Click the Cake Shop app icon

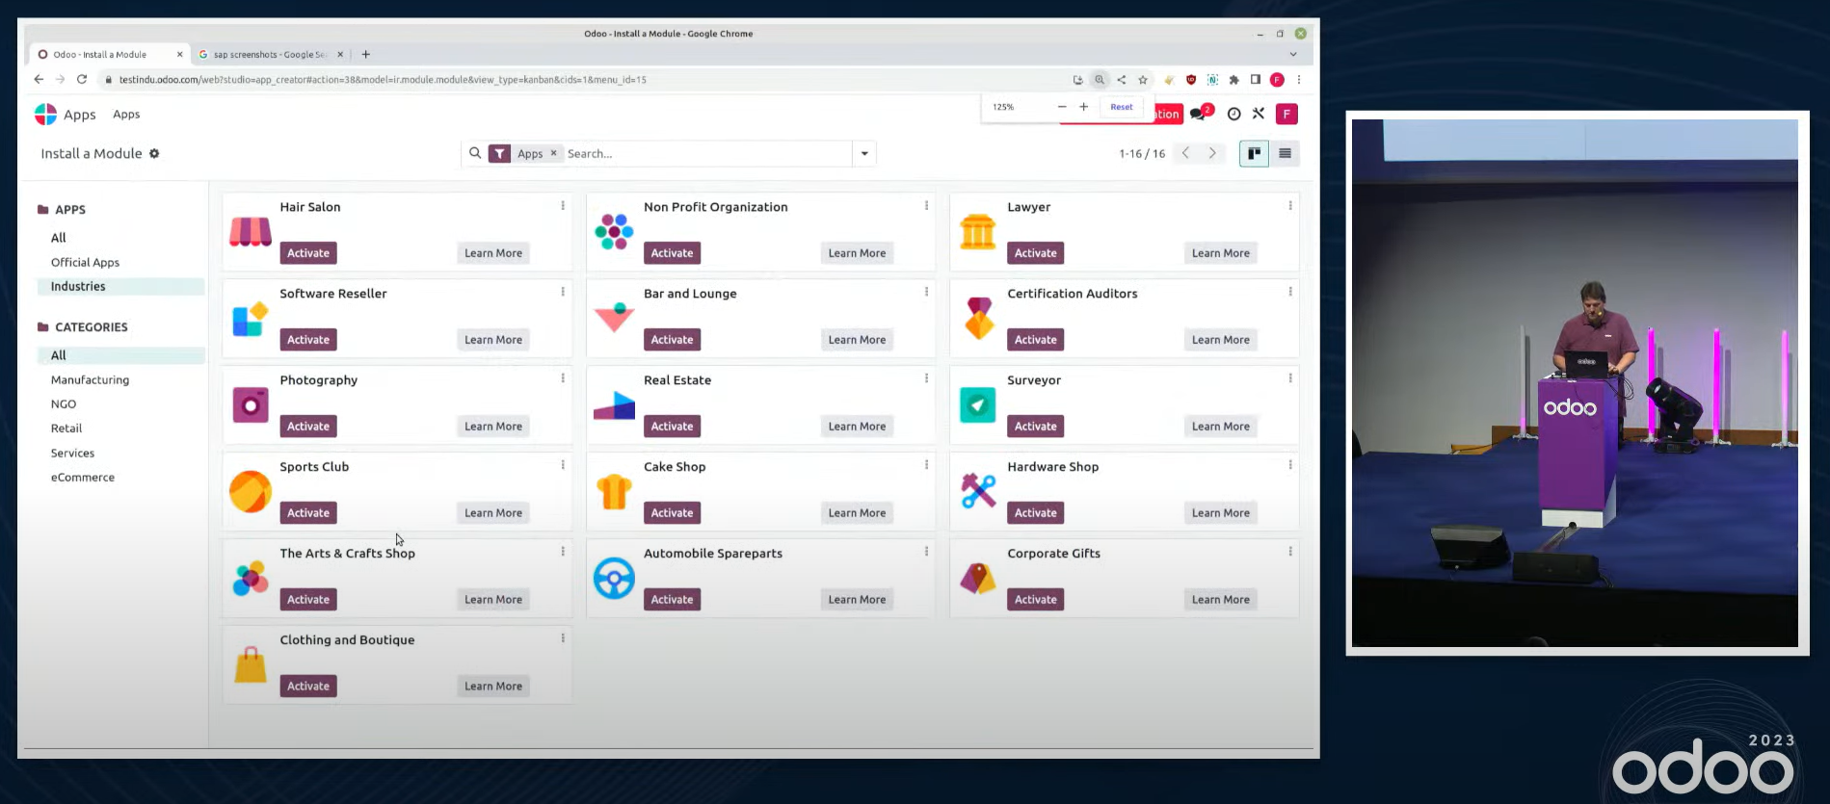click(x=614, y=492)
